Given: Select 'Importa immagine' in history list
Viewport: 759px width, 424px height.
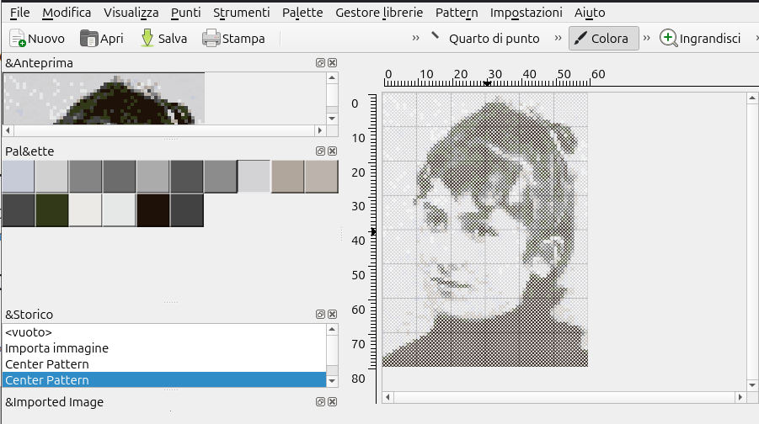Looking at the screenshot, I should coord(56,347).
